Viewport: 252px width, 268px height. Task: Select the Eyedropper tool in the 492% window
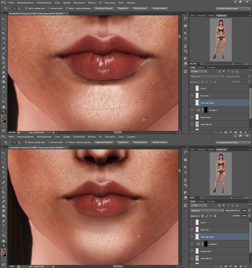pyautogui.click(x=4, y=43)
